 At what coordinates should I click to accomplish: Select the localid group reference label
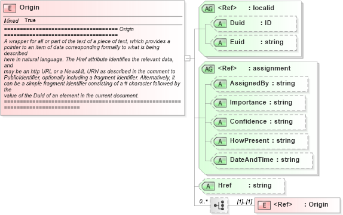tap(246, 8)
